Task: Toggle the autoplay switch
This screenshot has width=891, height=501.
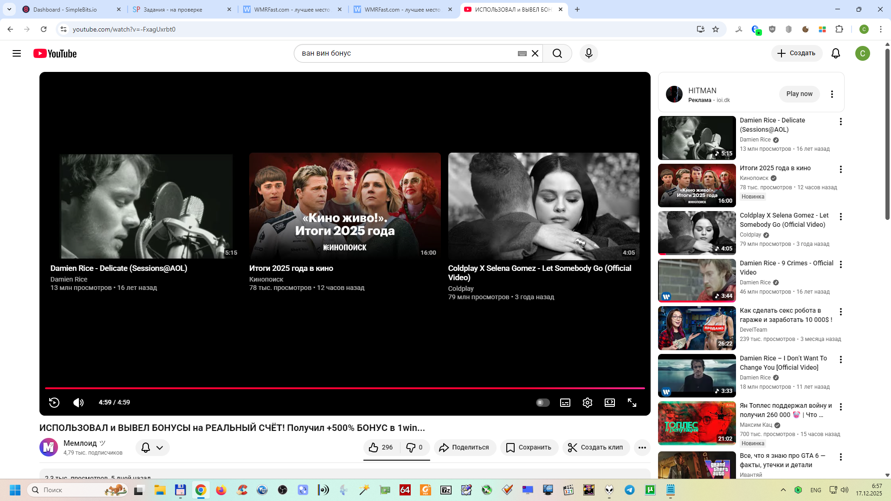Action: (x=542, y=403)
